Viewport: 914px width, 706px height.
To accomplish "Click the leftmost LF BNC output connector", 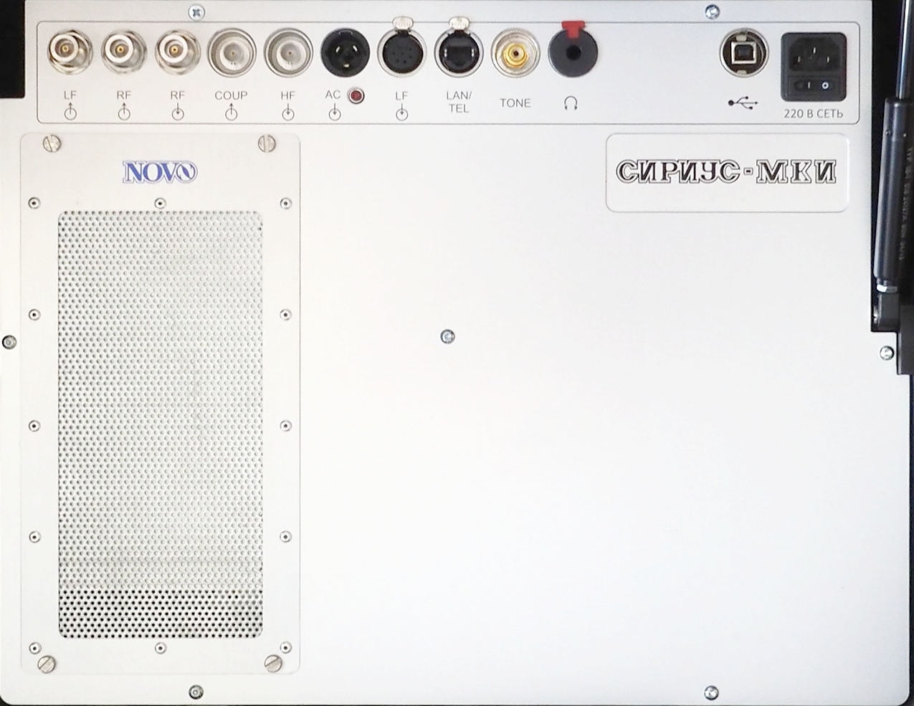I will 70,52.
